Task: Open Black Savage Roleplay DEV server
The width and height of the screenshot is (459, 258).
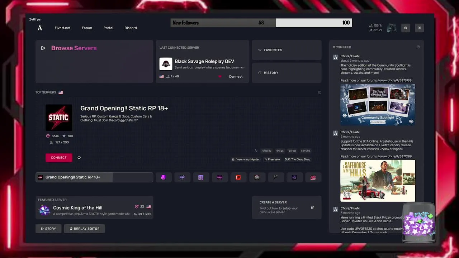Action: (x=204, y=61)
